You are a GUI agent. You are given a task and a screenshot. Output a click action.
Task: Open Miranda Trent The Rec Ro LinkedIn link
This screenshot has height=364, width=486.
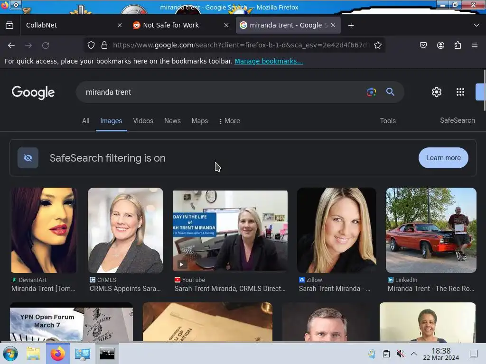[431, 289]
